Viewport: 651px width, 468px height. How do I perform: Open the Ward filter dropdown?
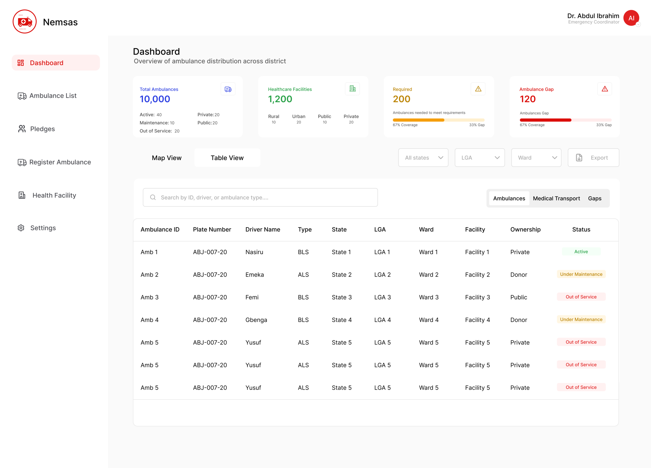[536, 158]
